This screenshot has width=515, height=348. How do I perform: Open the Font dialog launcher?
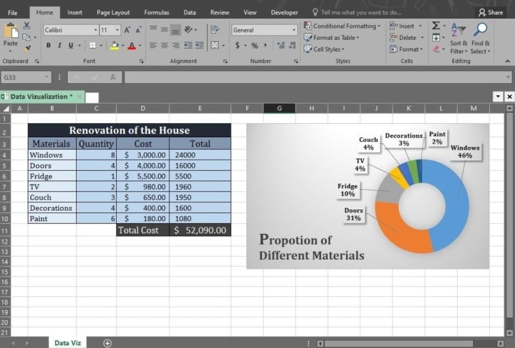point(142,61)
